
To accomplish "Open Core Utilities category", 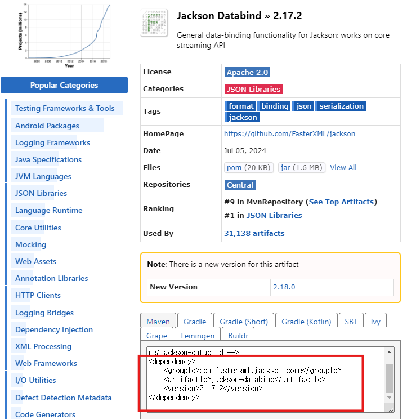I will click(38, 228).
